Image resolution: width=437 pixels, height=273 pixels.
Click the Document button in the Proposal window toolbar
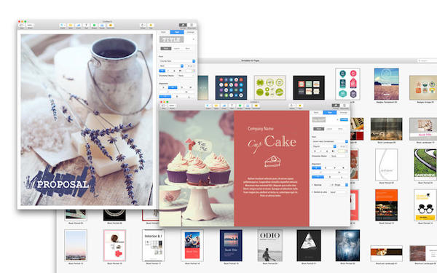tap(192, 25)
